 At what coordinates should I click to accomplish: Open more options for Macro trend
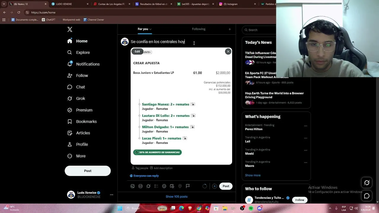(x=306, y=162)
